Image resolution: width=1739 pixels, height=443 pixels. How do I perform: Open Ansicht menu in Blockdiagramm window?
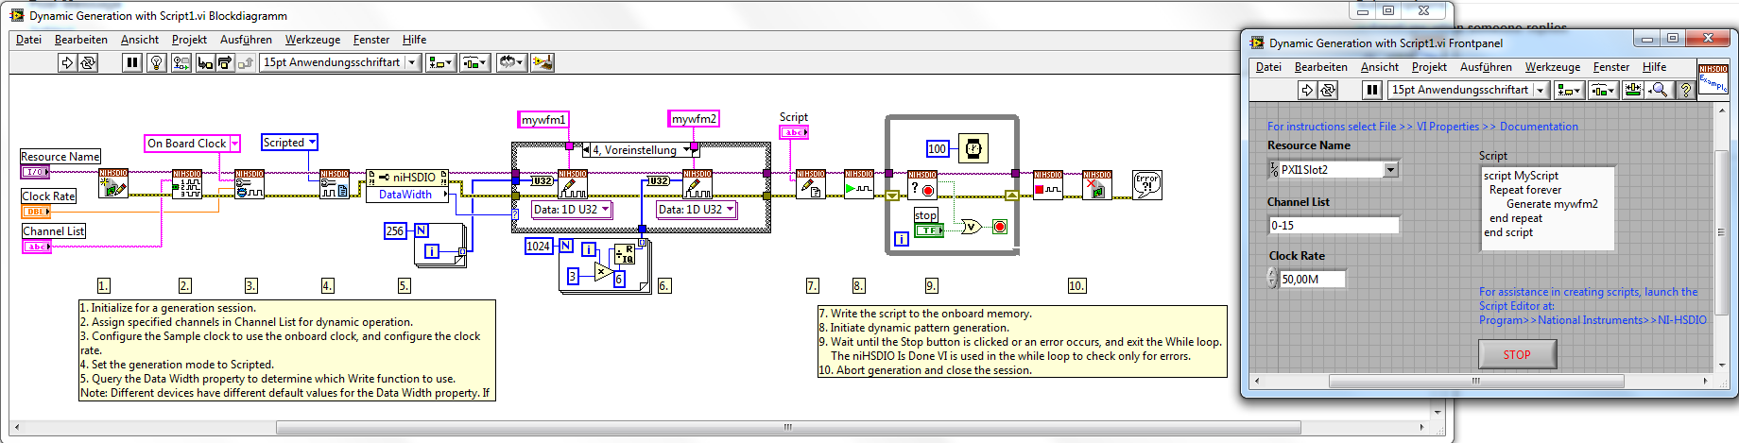140,40
